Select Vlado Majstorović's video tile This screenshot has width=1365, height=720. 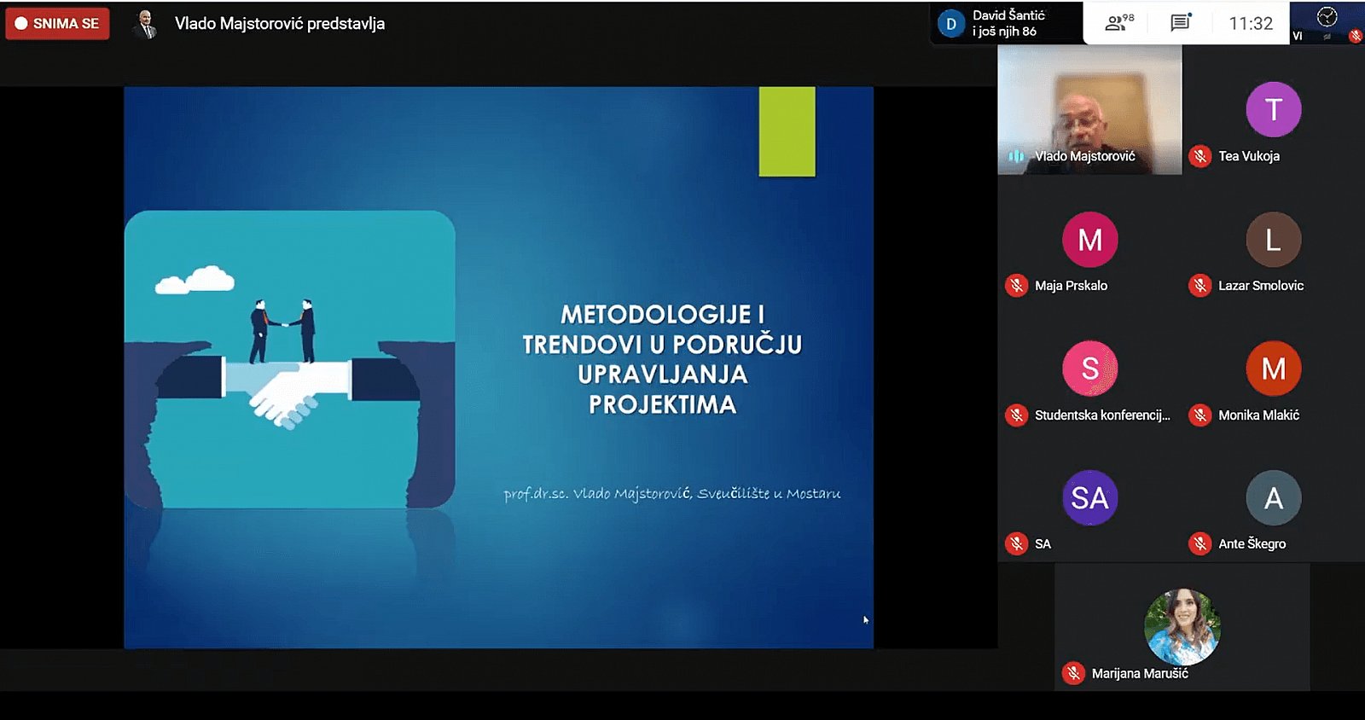coord(1089,109)
